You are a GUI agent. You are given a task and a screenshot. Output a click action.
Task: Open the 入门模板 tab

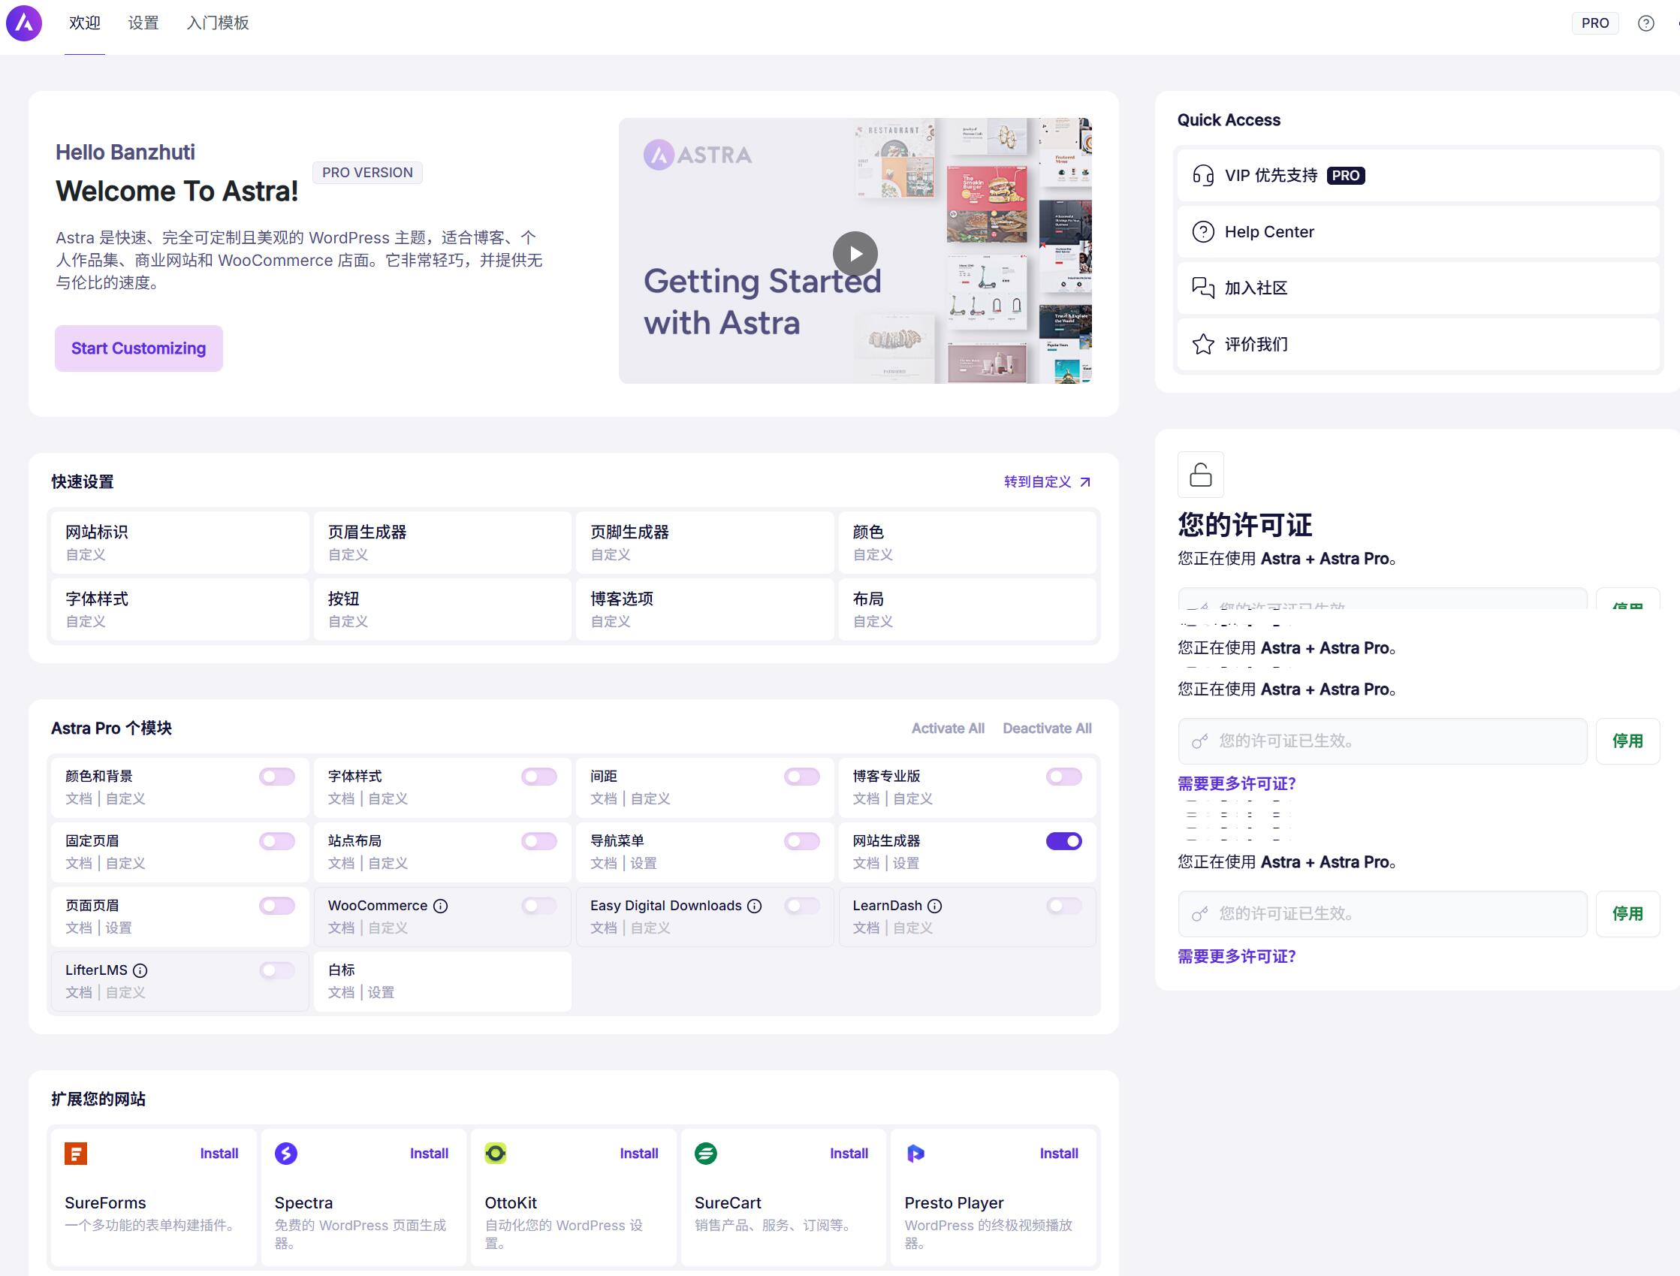pos(218,23)
